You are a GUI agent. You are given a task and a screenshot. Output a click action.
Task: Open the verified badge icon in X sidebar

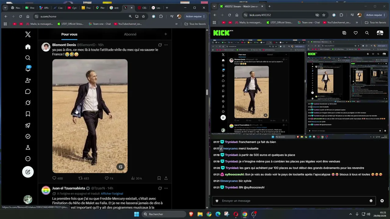[x=28, y=136]
